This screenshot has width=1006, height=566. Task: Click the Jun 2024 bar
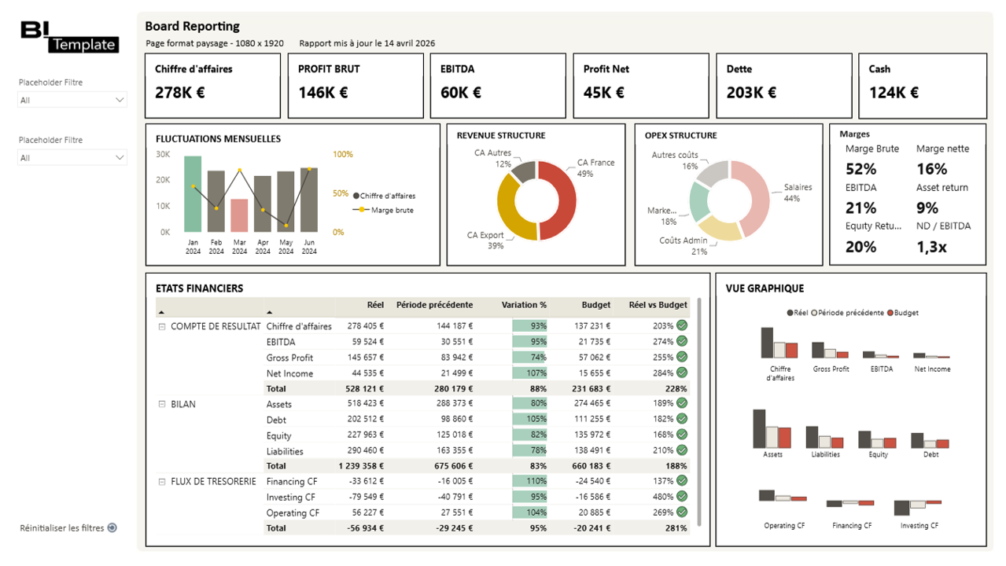(x=309, y=200)
